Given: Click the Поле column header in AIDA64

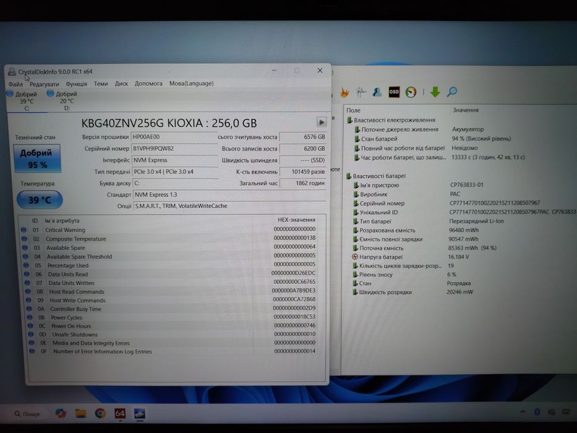Looking at the screenshot, I should coord(353,110).
